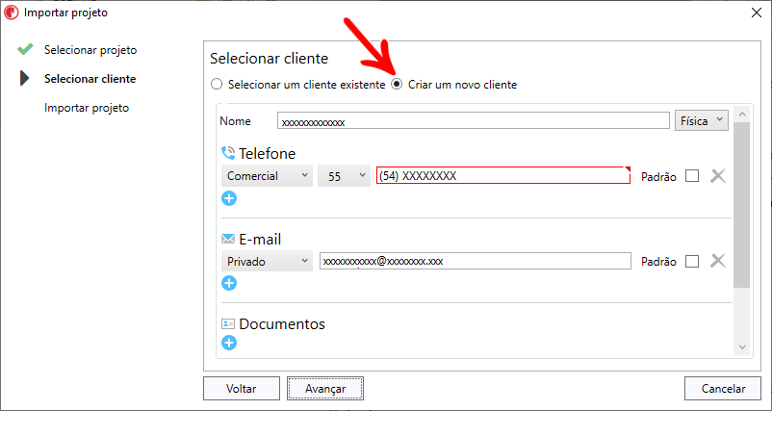Add a new phone number entry
This screenshot has height=436, width=772.
click(229, 198)
